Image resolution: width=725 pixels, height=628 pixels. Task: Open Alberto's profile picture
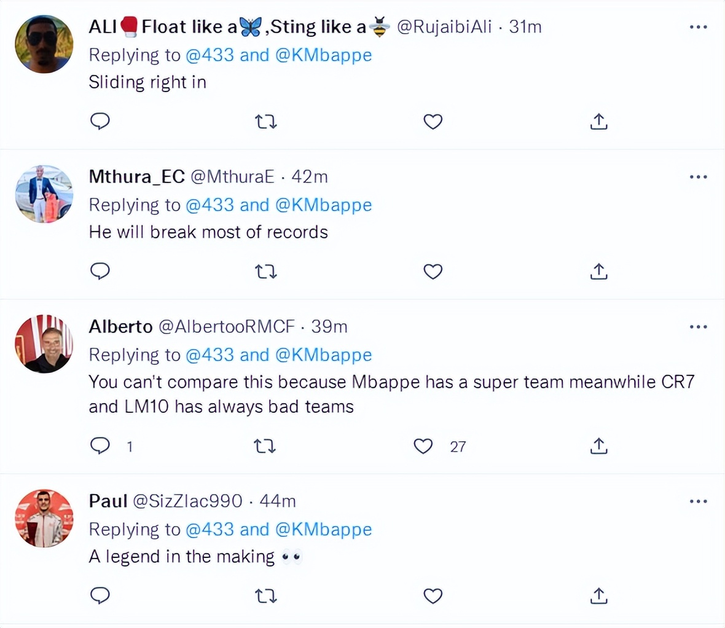pyautogui.click(x=44, y=344)
